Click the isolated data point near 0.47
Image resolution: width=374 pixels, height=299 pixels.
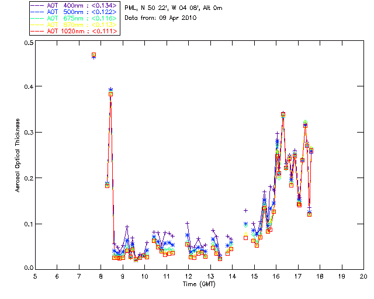coord(93,55)
